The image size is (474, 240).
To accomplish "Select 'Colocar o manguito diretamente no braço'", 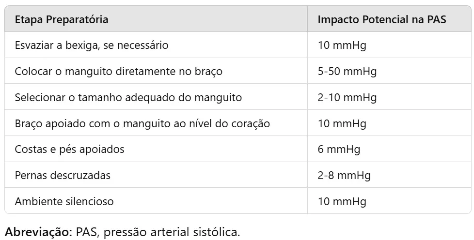I will point(119,72).
